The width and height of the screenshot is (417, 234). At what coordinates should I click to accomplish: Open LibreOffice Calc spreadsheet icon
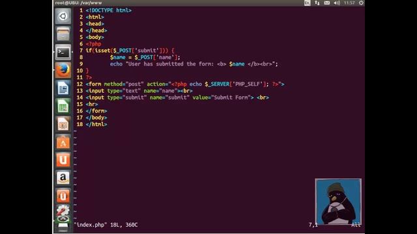click(63, 106)
